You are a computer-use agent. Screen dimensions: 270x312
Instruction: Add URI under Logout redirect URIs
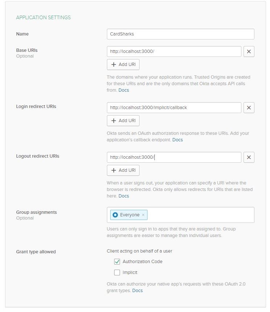[x=123, y=170]
